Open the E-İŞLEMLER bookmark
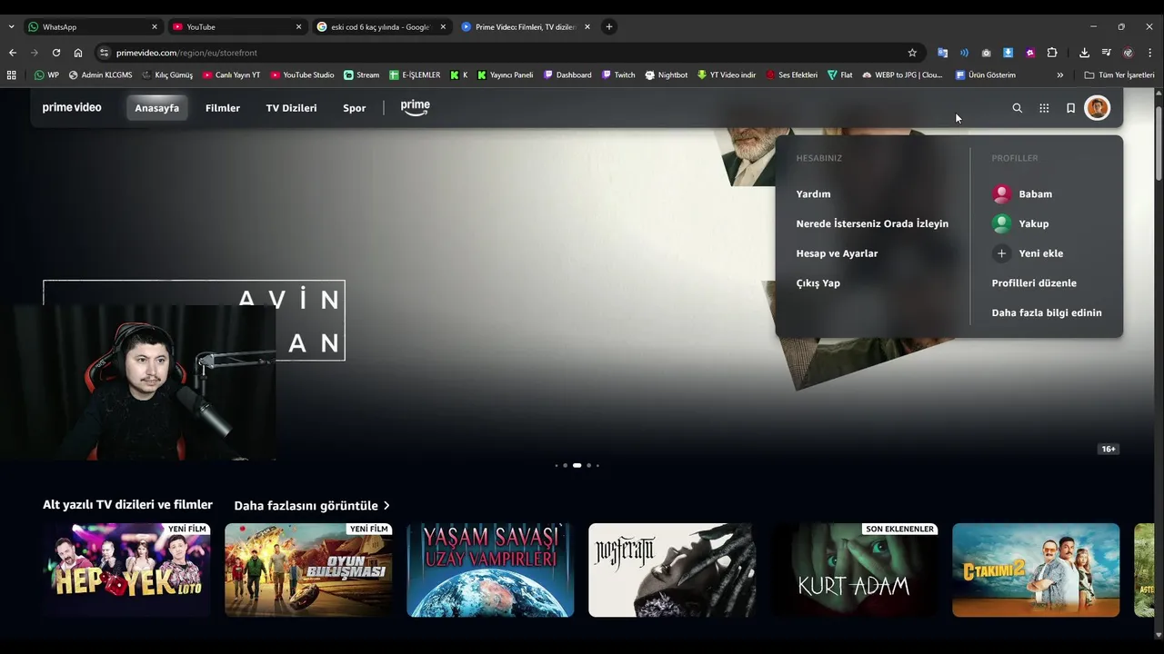 coord(415,75)
